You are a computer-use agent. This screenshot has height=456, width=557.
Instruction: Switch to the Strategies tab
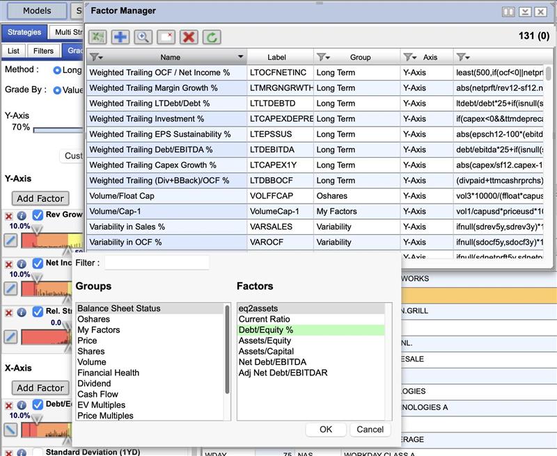(x=24, y=32)
